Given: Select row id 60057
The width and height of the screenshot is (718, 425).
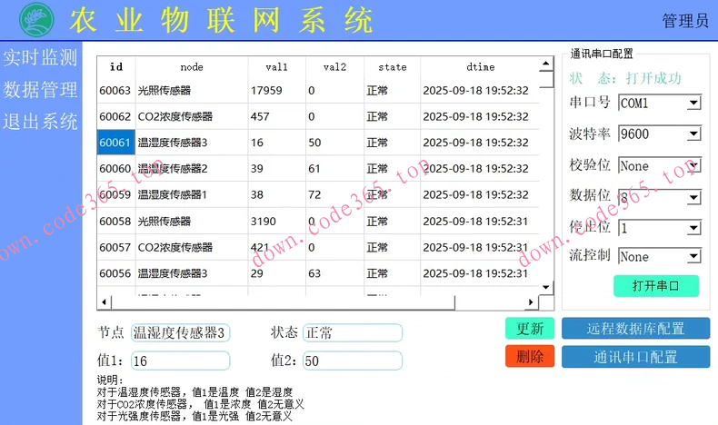Looking at the screenshot, I should pyautogui.click(x=115, y=248).
